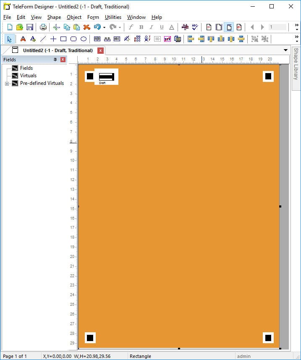This screenshot has height=360, width=301.
Task: Select the red A text tool
Action: pyautogui.click(x=23, y=39)
